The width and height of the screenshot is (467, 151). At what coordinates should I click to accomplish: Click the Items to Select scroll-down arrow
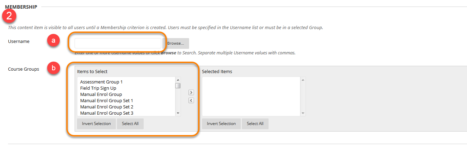[178, 113]
